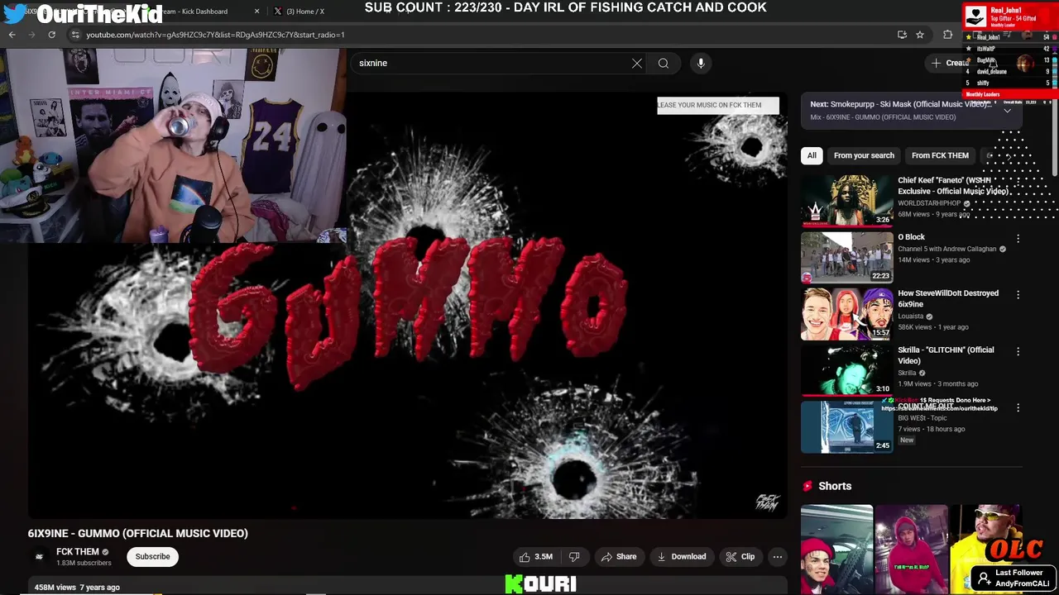Click the Shorts section icon
Screen dimensions: 1059x595
pos(807,486)
